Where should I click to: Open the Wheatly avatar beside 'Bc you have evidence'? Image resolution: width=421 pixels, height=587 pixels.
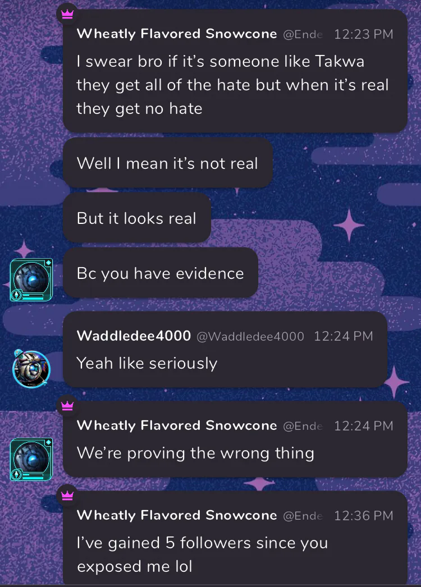point(31,279)
